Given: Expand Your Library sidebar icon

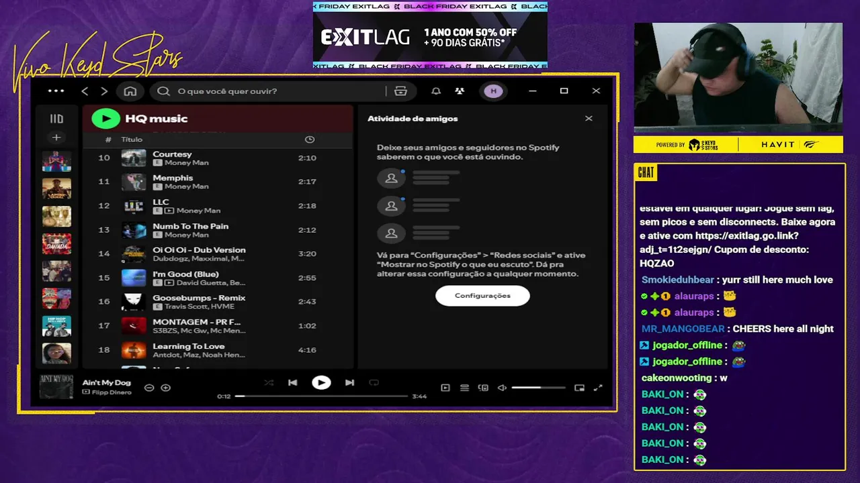Looking at the screenshot, I should click(56, 119).
